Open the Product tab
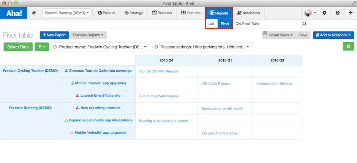This screenshot has width=357, height=163. pos(107,13)
